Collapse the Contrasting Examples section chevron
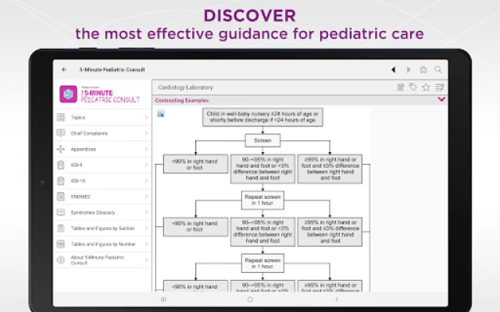 441,100
